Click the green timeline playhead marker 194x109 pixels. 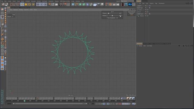tap(25, 101)
